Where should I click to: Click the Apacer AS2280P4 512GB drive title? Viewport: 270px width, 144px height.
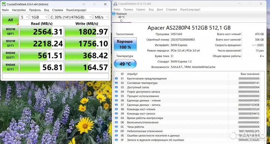pos(189,28)
